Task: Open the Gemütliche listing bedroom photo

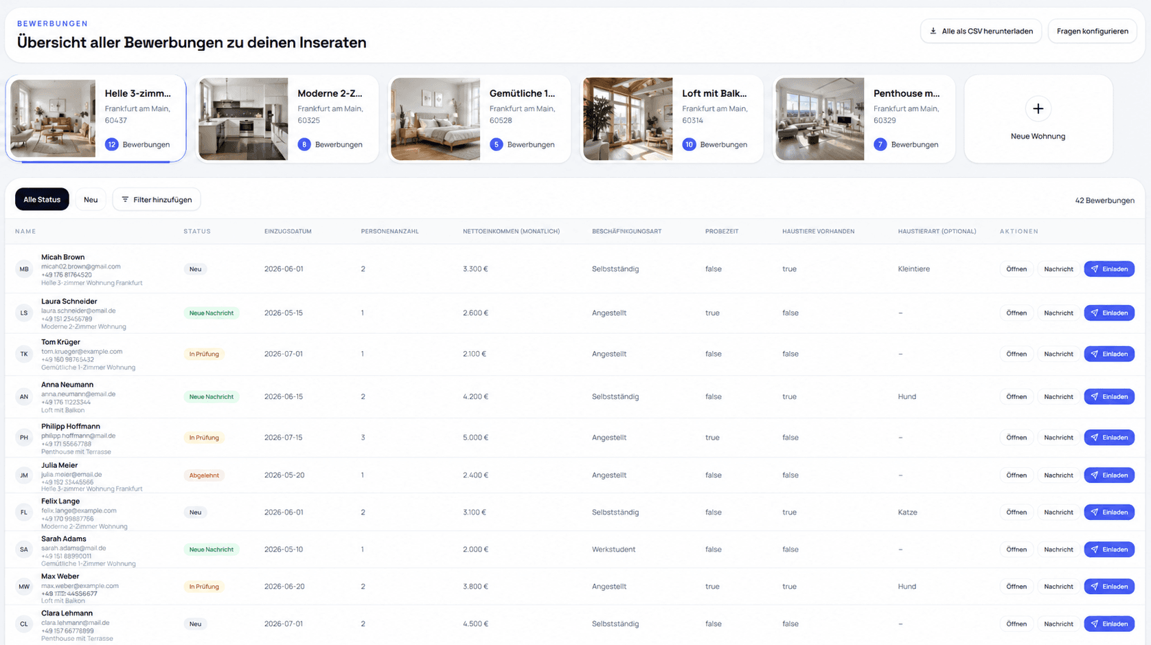Action: (x=435, y=119)
